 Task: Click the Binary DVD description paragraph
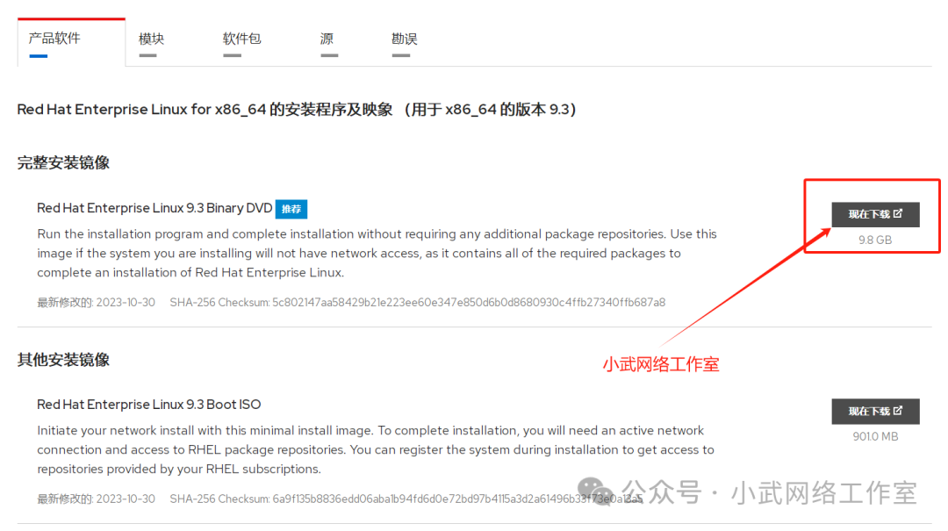(x=377, y=254)
